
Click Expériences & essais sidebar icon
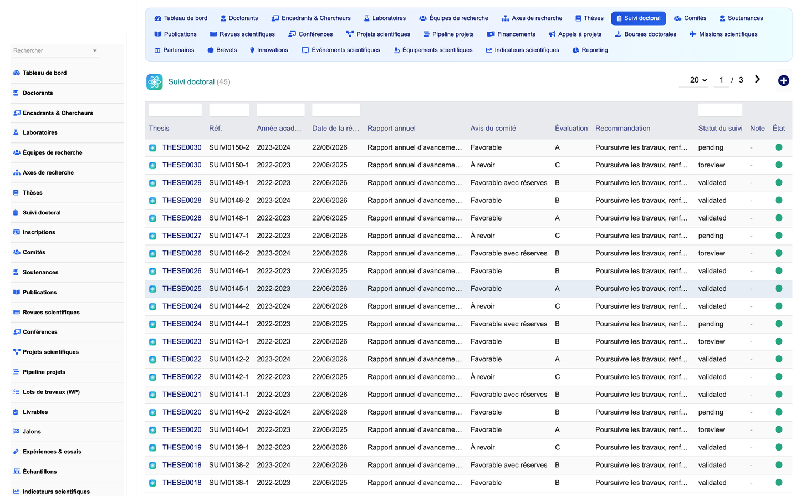click(x=17, y=452)
